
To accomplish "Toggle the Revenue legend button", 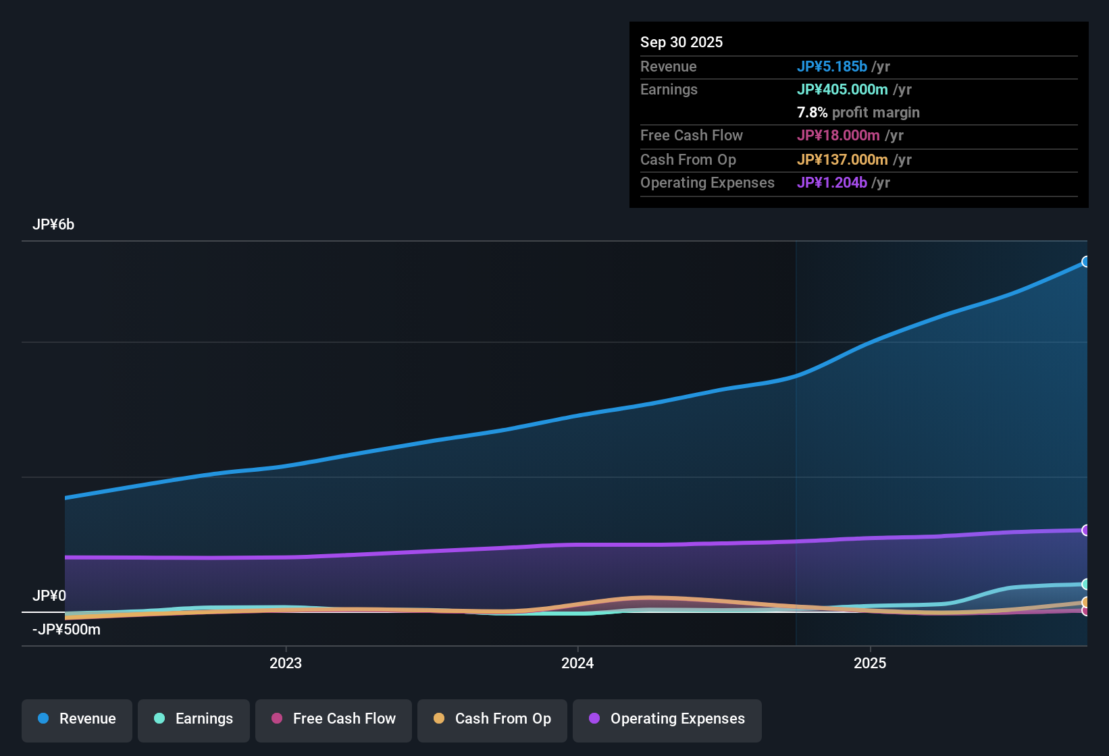I will tap(77, 720).
